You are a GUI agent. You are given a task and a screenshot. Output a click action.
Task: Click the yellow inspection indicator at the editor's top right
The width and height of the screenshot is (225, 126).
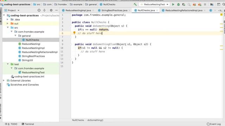221,15
